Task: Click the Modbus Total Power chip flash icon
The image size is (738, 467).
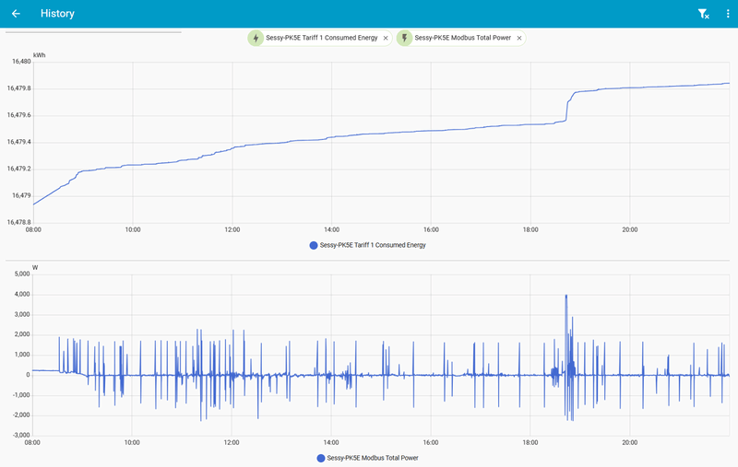Action: [x=404, y=38]
